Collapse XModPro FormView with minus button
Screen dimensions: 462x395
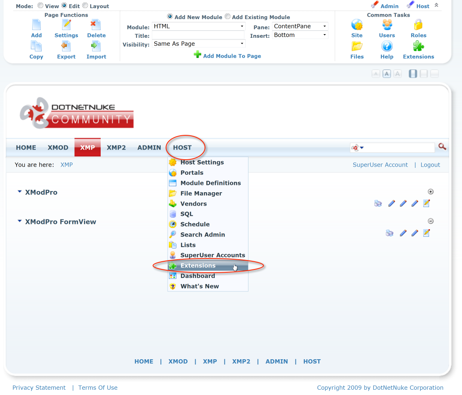click(x=430, y=221)
